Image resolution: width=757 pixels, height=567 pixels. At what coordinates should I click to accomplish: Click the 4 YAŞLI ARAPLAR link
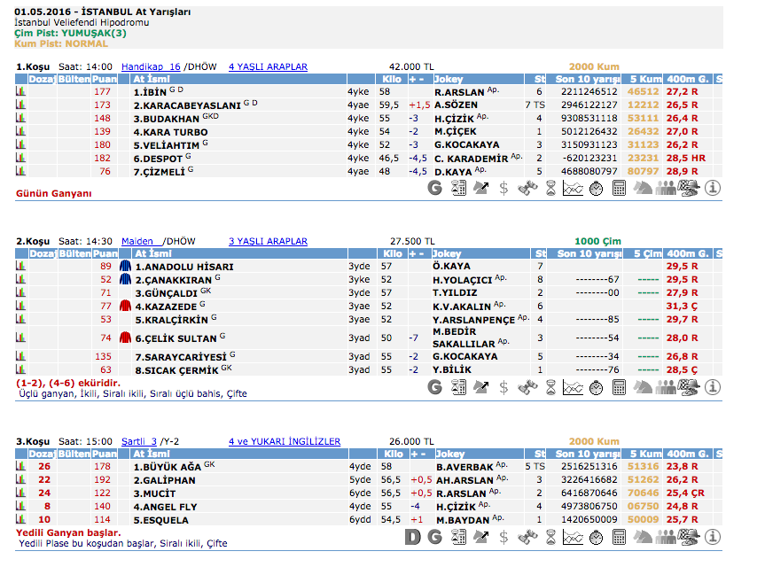pyautogui.click(x=268, y=66)
